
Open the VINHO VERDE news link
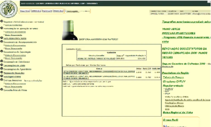tap(171, 29)
